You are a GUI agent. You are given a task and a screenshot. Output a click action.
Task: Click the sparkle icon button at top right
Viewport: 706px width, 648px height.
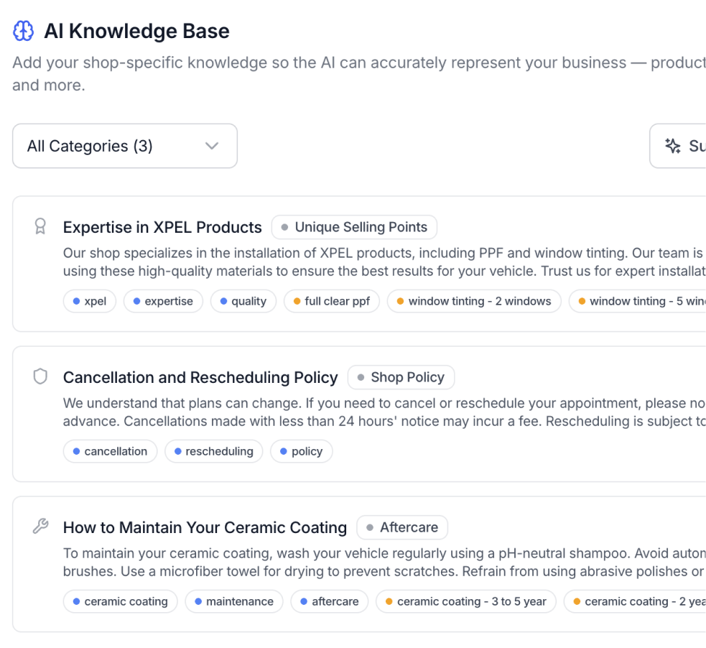tap(679, 146)
